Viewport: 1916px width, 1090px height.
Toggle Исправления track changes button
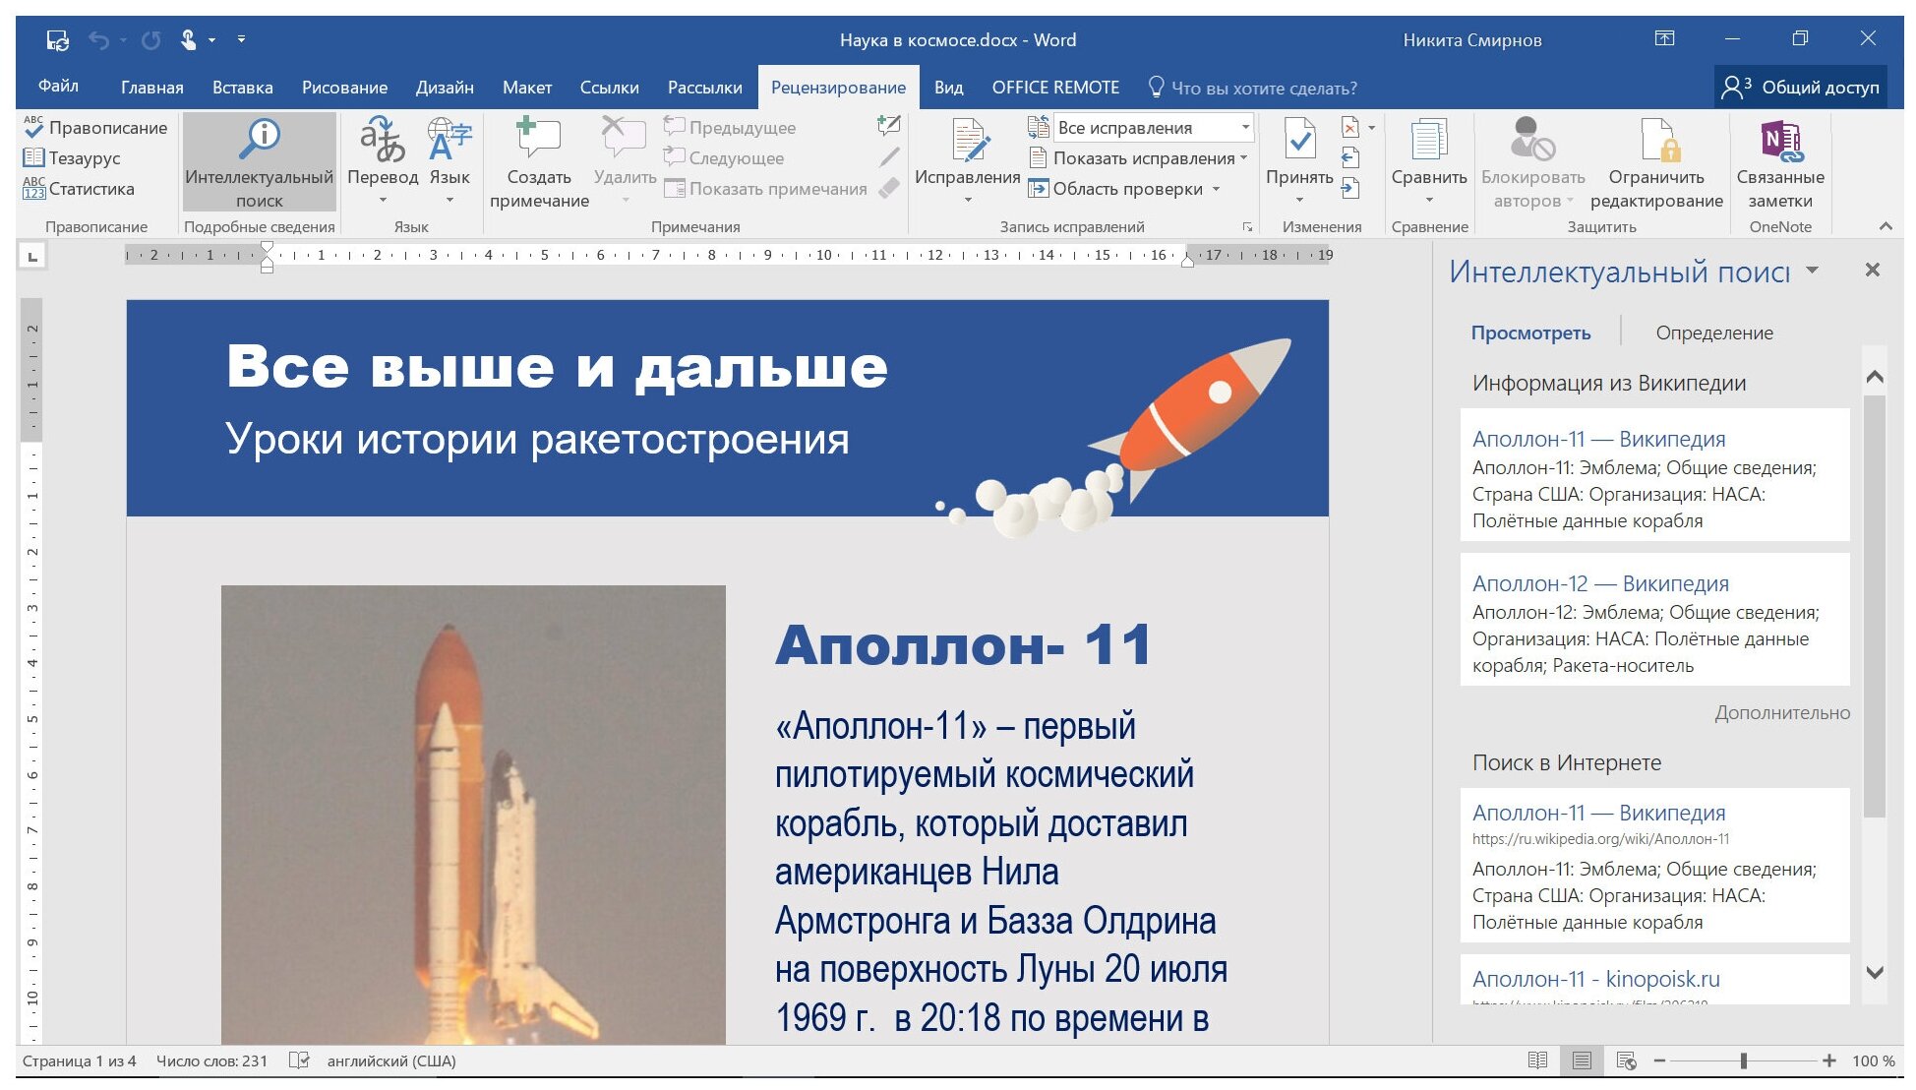(968, 141)
